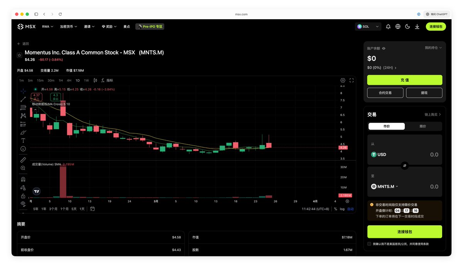Open the Fibonacci retracement tools
The width and height of the screenshot is (463, 270).
click(23, 107)
